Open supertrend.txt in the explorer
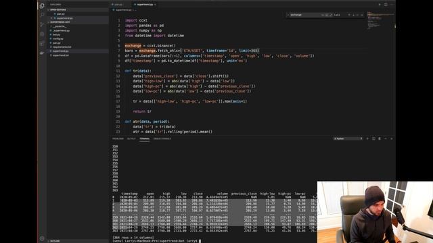This screenshot has width=433, height=243. [78, 55]
